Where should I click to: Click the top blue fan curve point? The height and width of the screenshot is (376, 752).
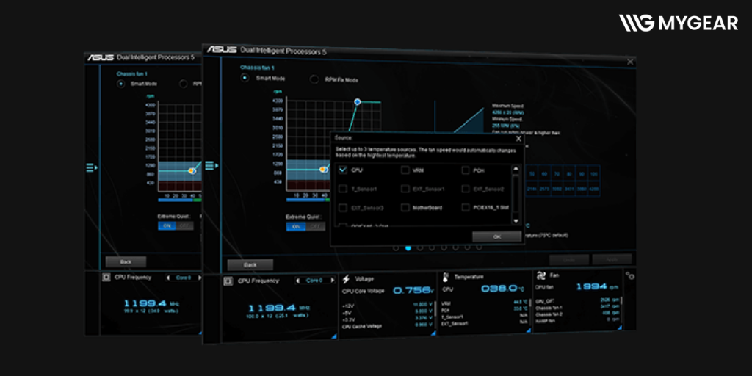(358, 101)
